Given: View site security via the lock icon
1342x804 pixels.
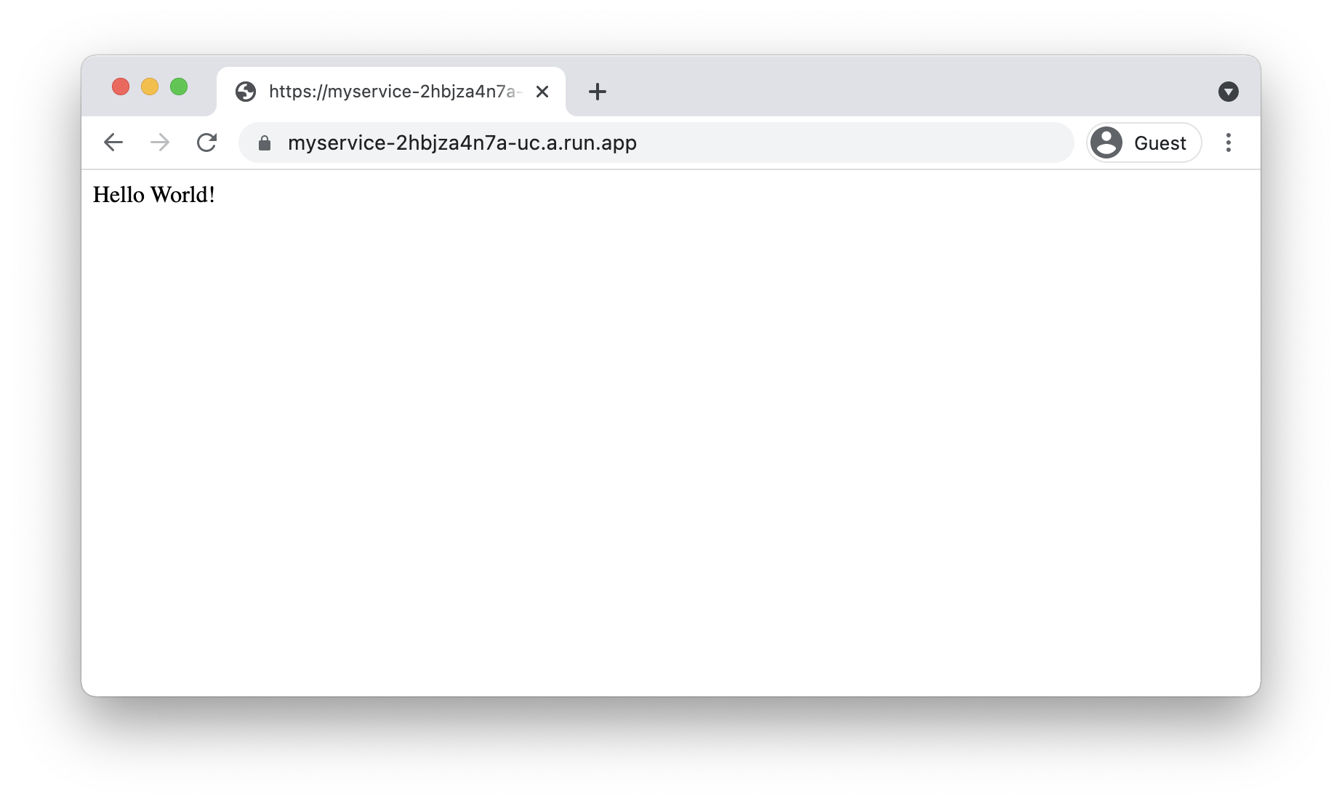Looking at the screenshot, I should 265,143.
